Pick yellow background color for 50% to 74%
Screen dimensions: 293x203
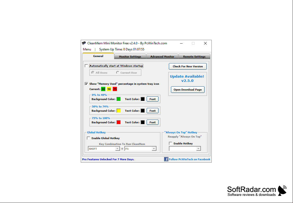pyautogui.click(x=119, y=111)
